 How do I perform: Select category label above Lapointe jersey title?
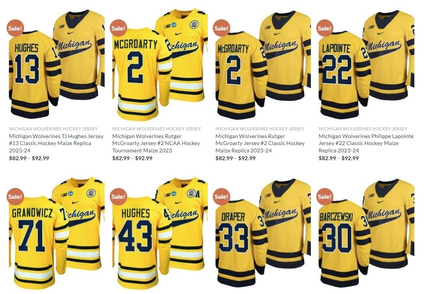363,129
